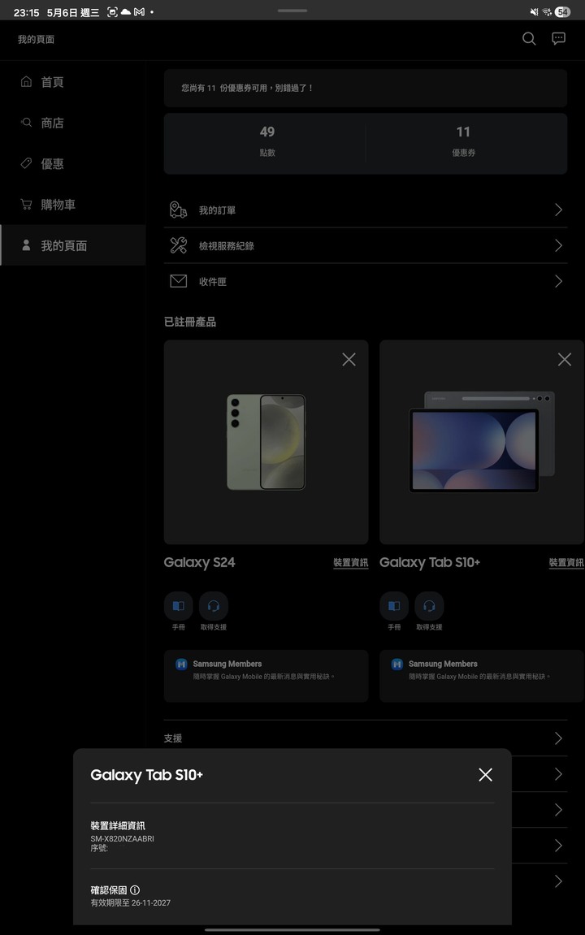This screenshot has width=585, height=935.
Task: Open the chat message icon in header
Action: point(559,39)
